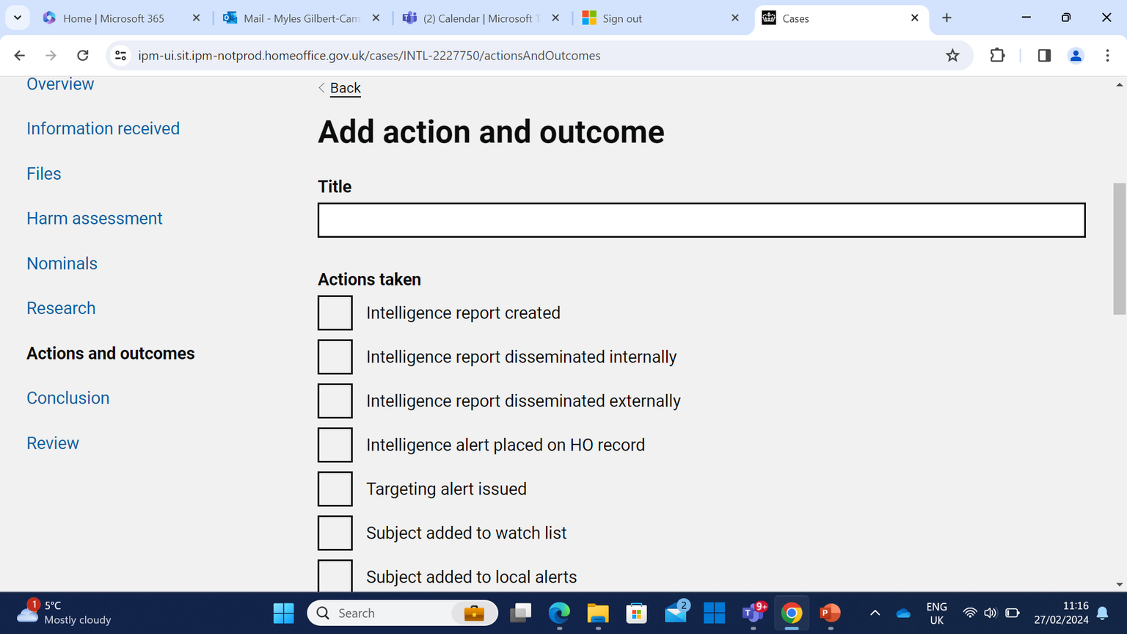This screenshot has width=1127, height=634.
Task: Click the taskbar Search box
Action: [402, 613]
